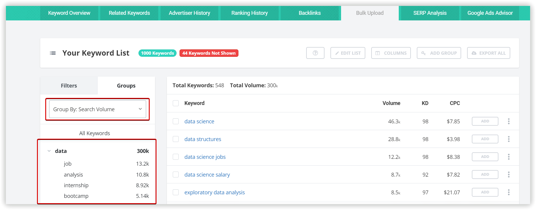The image size is (536, 210).
Task: Click the list icon beside Your Keyword List
Action: (x=53, y=53)
